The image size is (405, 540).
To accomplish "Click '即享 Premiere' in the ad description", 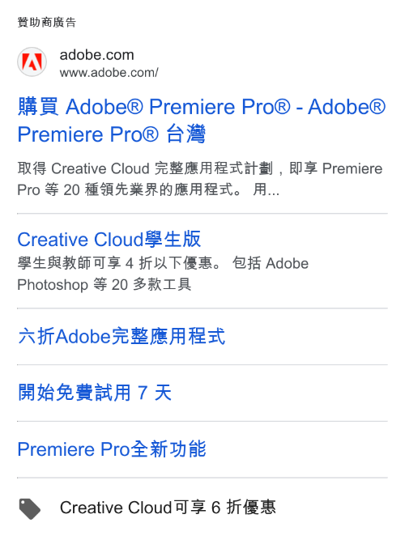I will (335, 168).
